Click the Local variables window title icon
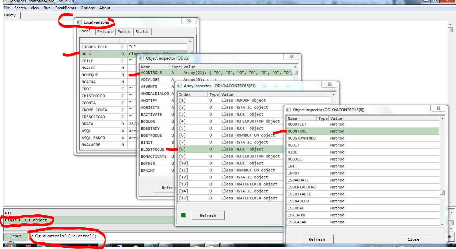456x249 pixels. coord(79,22)
